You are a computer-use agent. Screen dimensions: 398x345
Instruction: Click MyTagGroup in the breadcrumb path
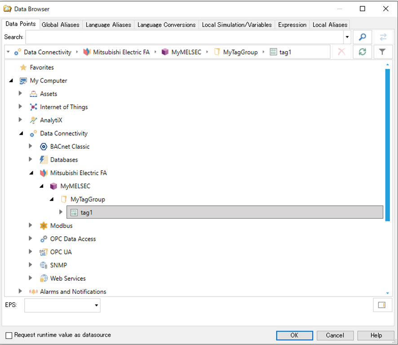click(x=240, y=52)
